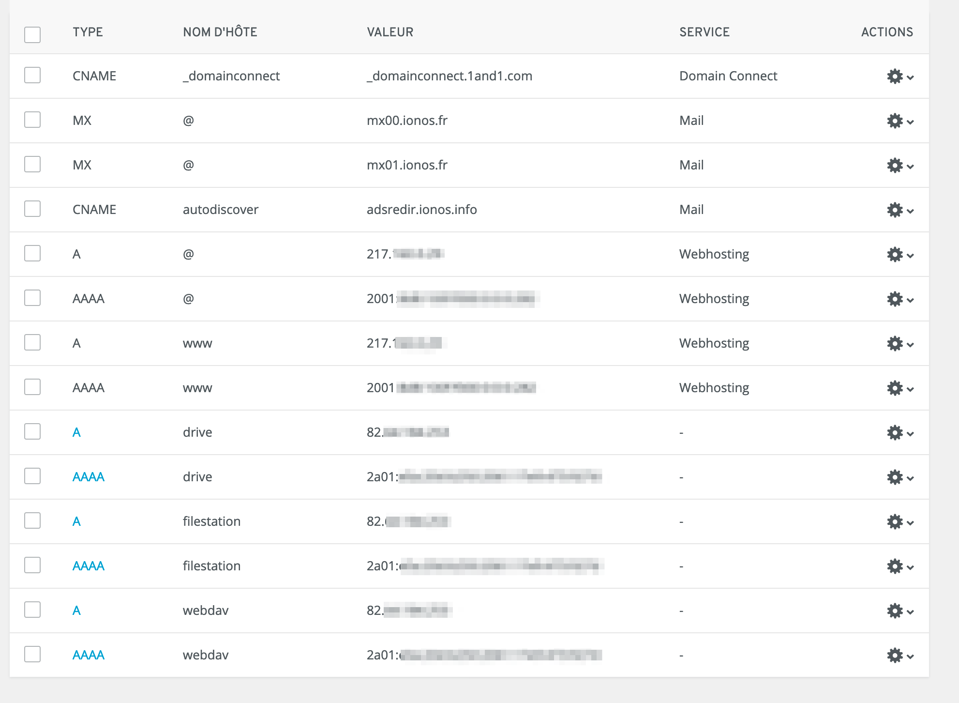
Task: Open gear actions for mx00.ionos.fr record
Action: (x=895, y=121)
